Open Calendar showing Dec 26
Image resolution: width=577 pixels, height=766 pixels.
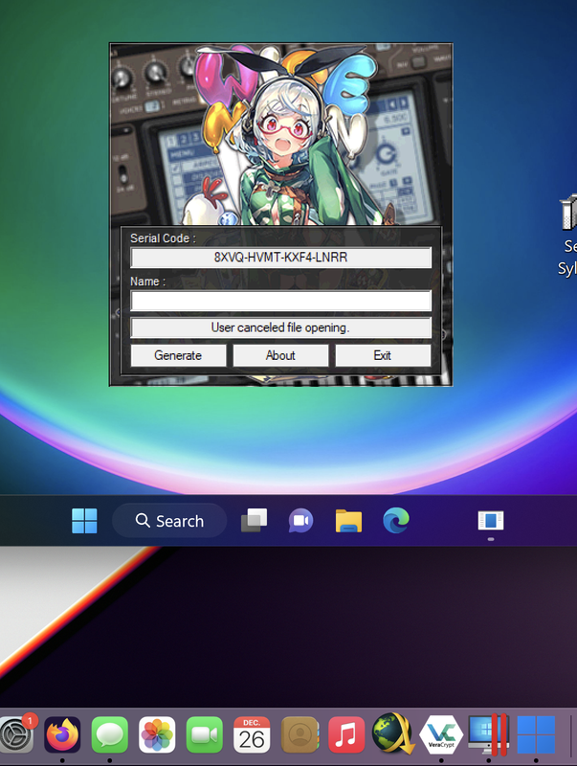[x=252, y=734]
